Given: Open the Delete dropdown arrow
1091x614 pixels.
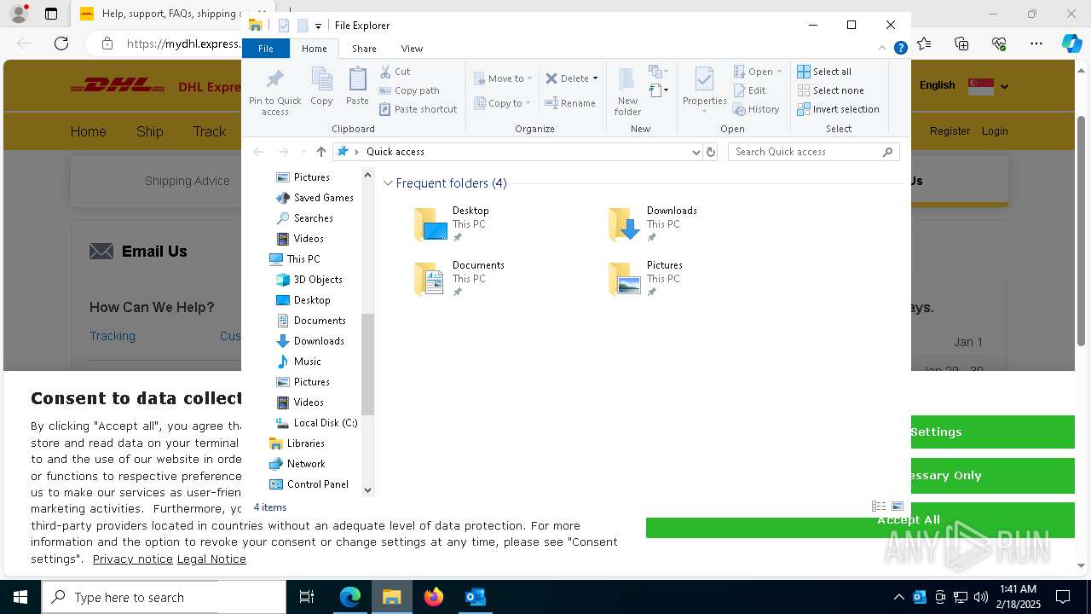Looking at the screenshot, I should (595, 78).
